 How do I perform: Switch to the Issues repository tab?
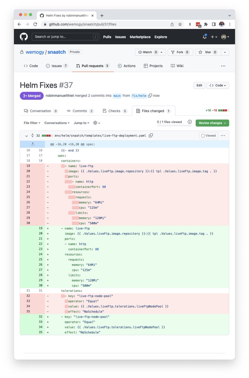(57, 66)
